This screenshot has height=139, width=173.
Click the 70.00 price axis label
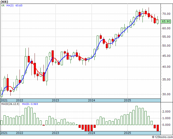tap(166, 14)
